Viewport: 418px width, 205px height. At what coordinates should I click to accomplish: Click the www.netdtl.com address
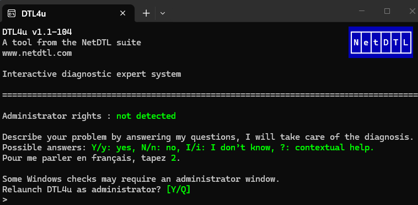37,53
